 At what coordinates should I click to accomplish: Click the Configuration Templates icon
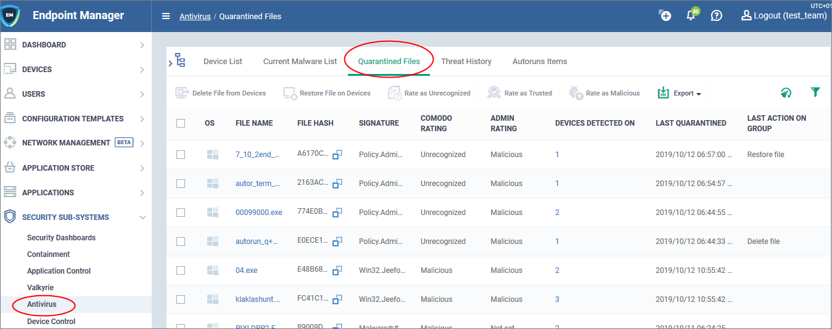(x=10, y=118)
